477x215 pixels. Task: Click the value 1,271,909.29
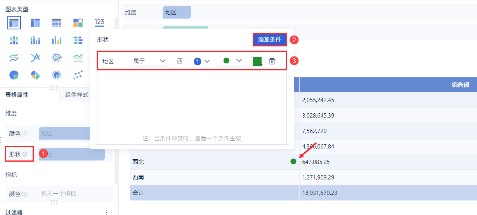(318, 177)
